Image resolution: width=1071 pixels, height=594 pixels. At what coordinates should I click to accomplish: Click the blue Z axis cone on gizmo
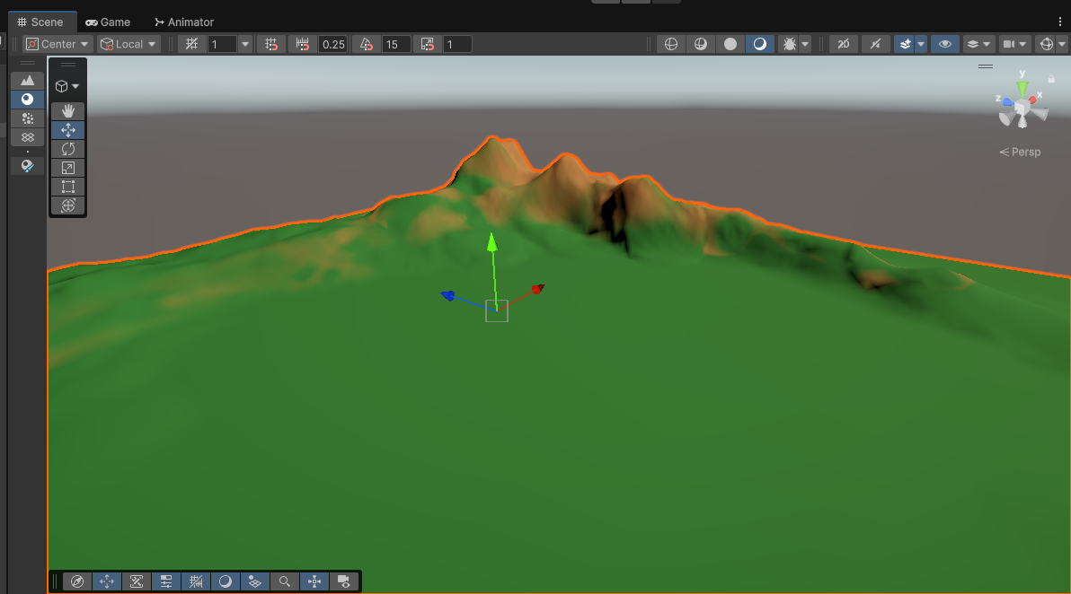click(x=1007, y=101)
